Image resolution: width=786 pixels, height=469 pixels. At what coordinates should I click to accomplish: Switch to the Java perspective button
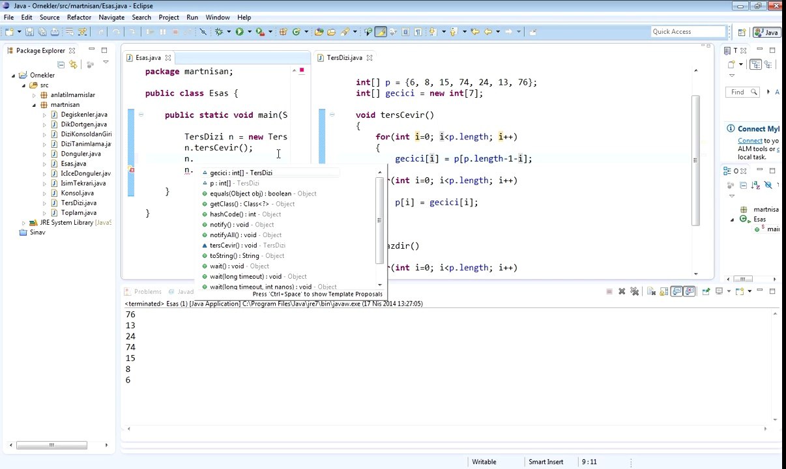point(767,32)
